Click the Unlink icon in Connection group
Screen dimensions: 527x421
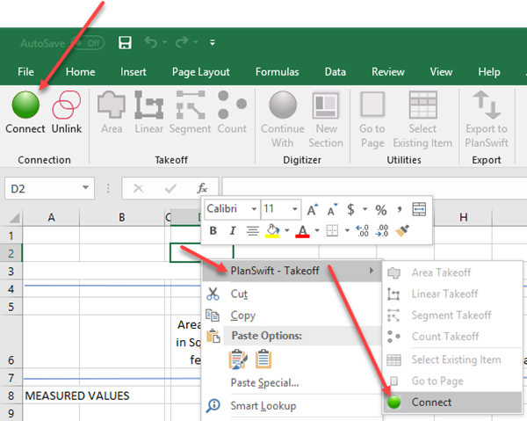pos(67,105)
